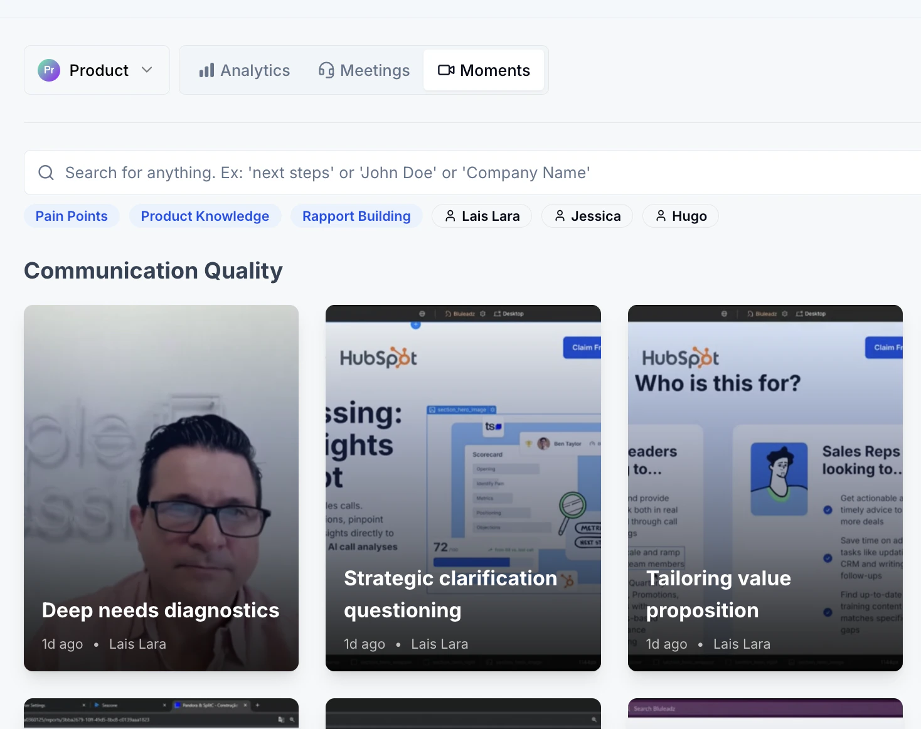921x729 pixels.
Task: Filter moments by Lais Lara
Action: 482,216
